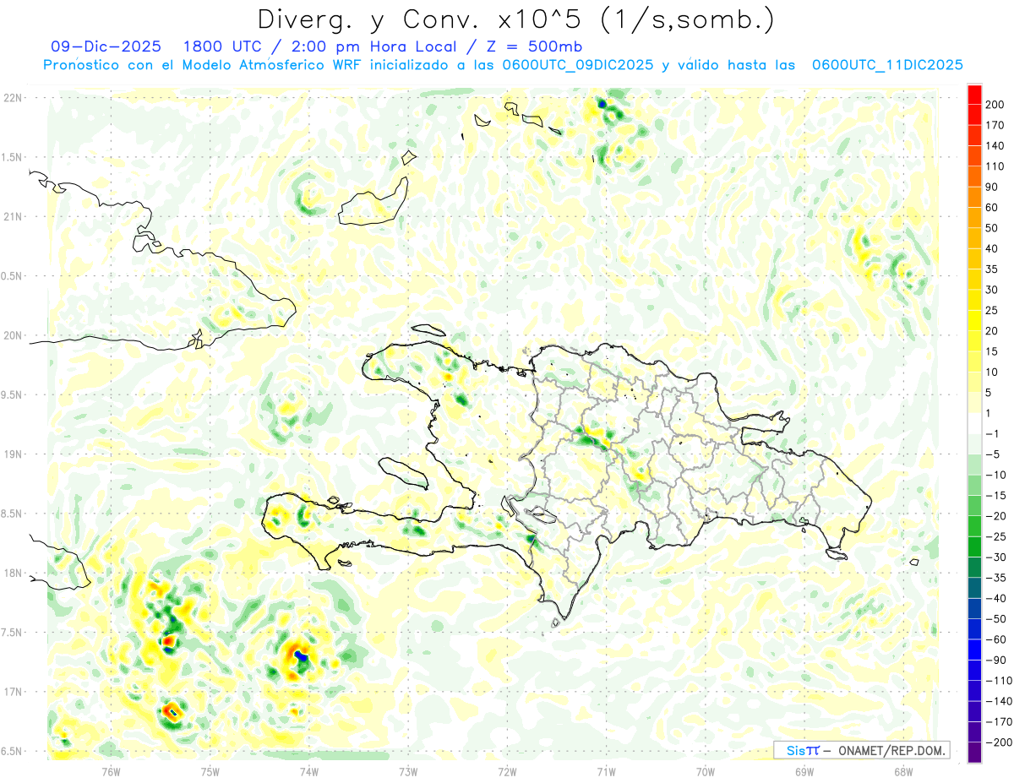This screenshot has height=783, width=1014.
Task: Click the colorbar value '-170'
Action: (x=999, y=722)
